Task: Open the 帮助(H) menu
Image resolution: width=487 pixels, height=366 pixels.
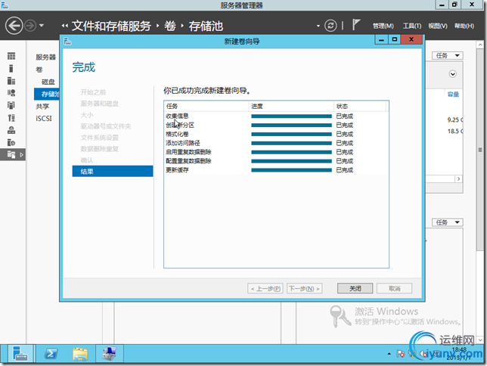Action: pyautogui.click(x=464, y=26)
